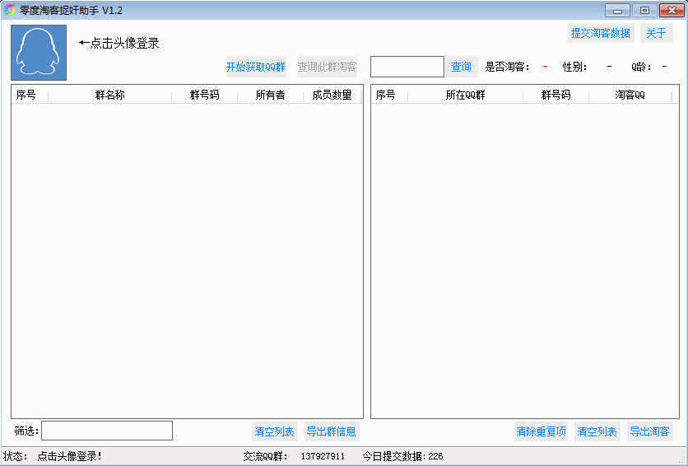Remove duplicates with 清除重复项
This screenshot has width=688, height=466.
pos(541,431)
